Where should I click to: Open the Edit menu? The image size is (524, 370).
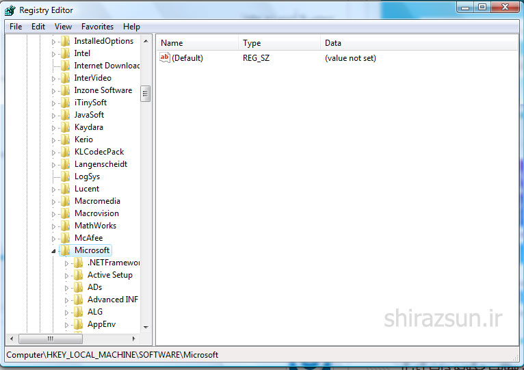click(x=38, y=27)
